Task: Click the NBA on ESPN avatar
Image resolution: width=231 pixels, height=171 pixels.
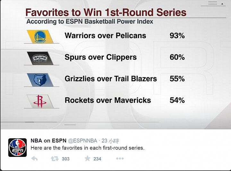Action: coord(18,148)
